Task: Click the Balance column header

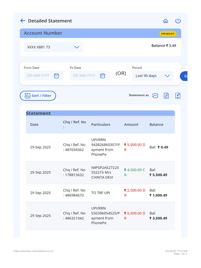Action: tap(157, 124)
